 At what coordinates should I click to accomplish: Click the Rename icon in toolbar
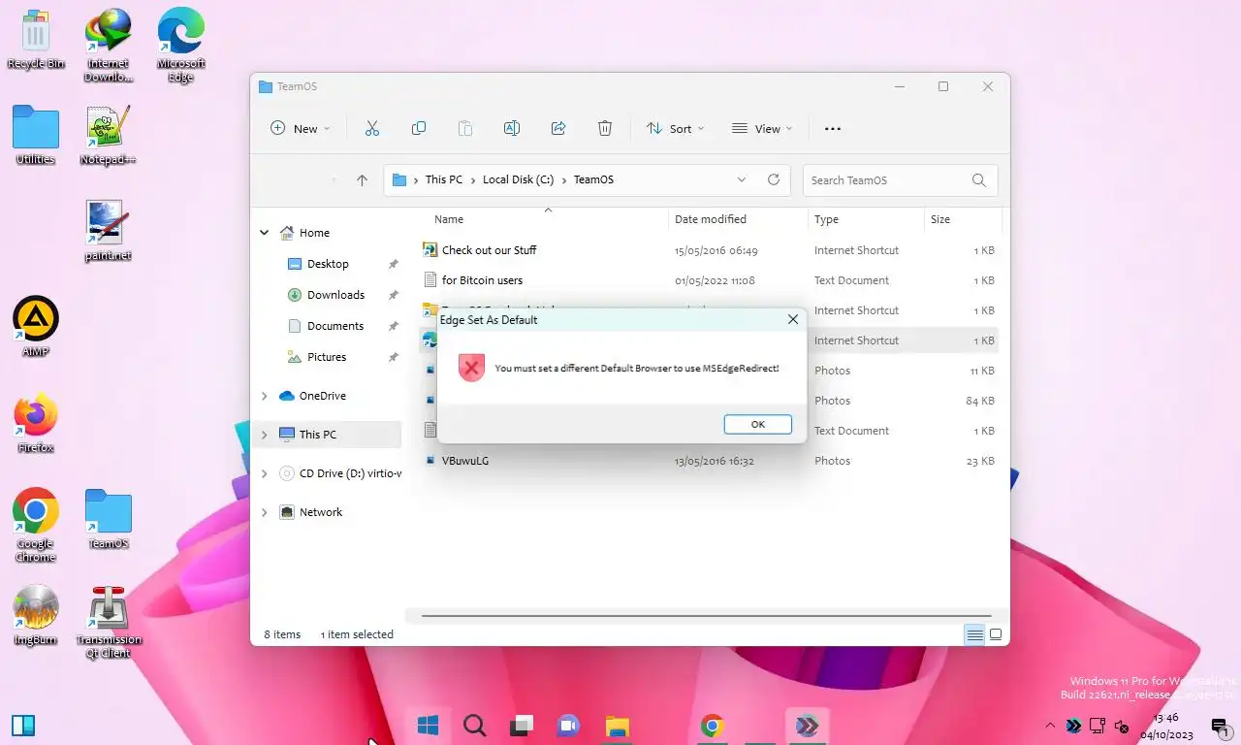tap(512, 128)
